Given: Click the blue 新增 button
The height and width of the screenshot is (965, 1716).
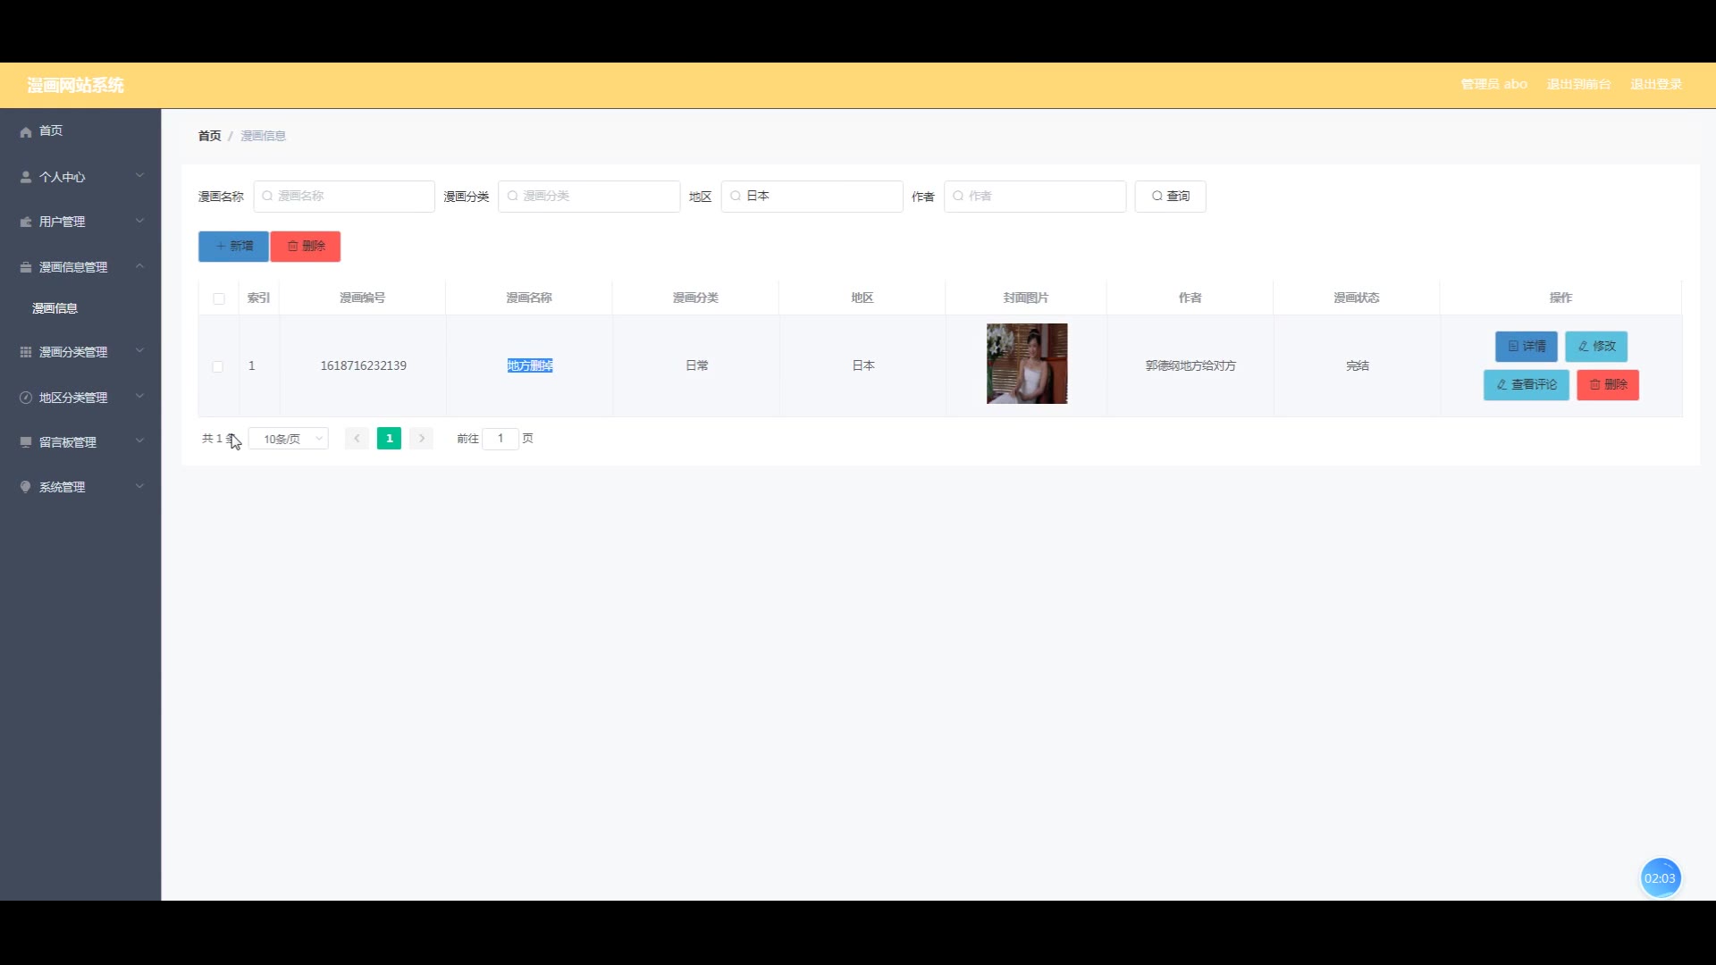Looking at the screenshot, I should coord(233,247).
